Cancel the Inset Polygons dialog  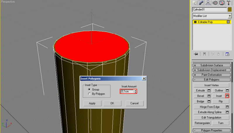(135, 103)
